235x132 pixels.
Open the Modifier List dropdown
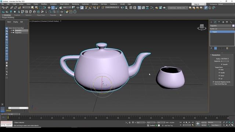[x=222, y=29]
